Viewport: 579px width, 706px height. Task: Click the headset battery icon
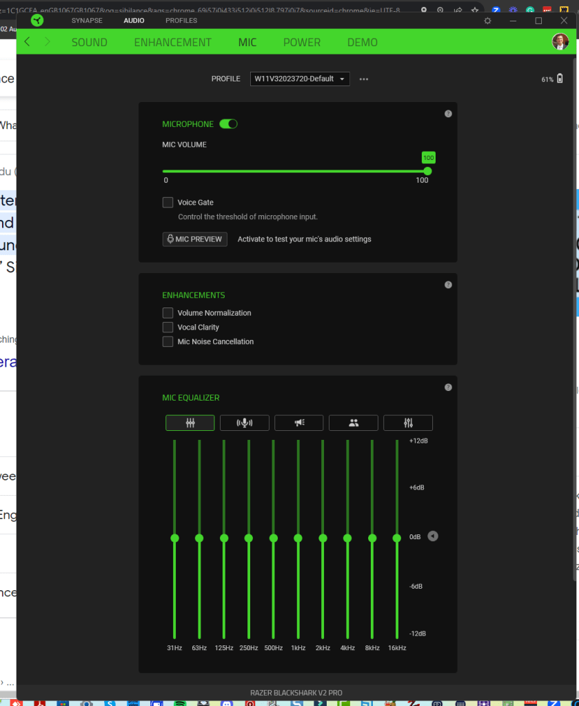tap(560, 79)
